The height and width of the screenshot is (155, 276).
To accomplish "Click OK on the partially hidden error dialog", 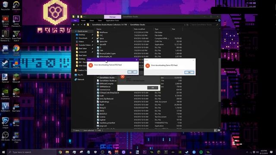I will click(153, 88).
